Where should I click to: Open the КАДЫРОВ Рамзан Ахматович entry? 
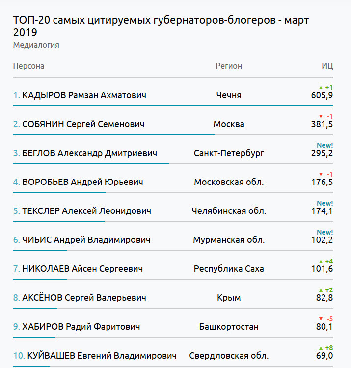(x=84, y=95)
